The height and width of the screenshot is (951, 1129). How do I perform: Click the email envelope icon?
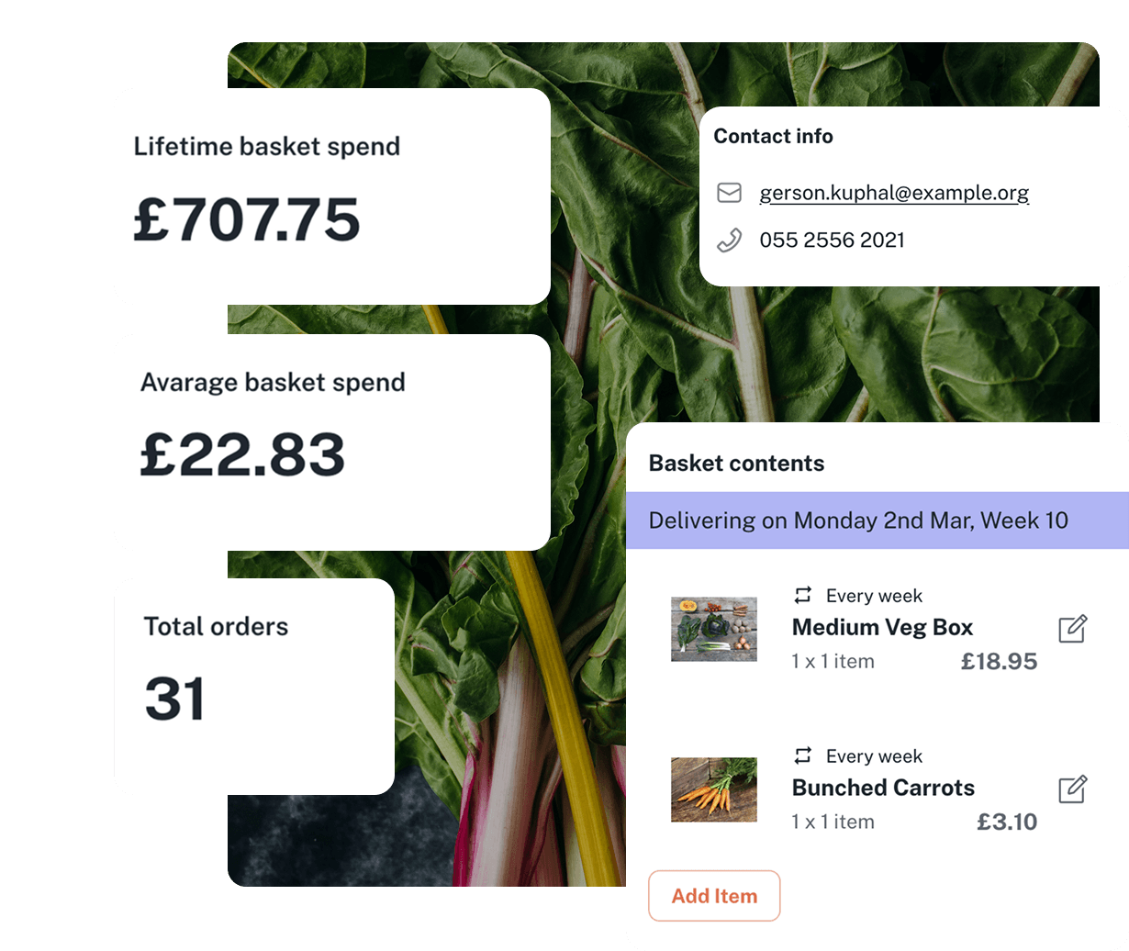pyautogui.click(x=729, y=193)
